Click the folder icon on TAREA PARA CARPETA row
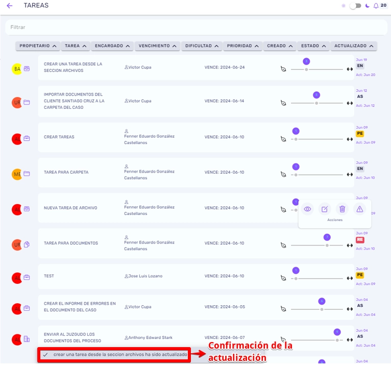This screenshot has width=391, height=366. tap(27, 174)
